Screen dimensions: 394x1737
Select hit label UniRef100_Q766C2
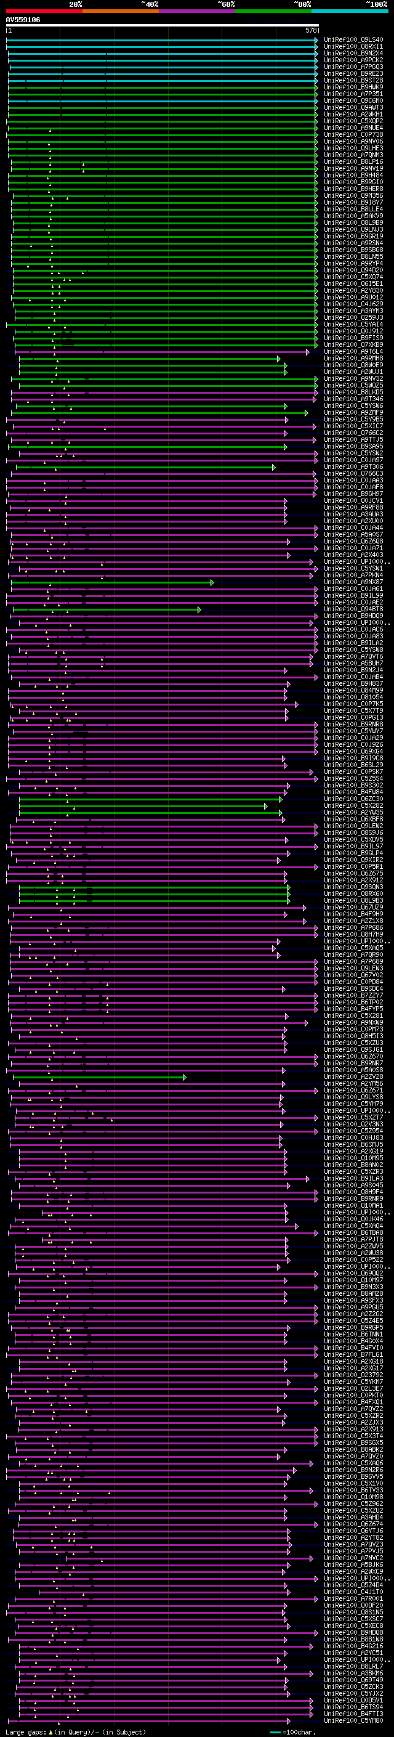click(x=353, y=433)
